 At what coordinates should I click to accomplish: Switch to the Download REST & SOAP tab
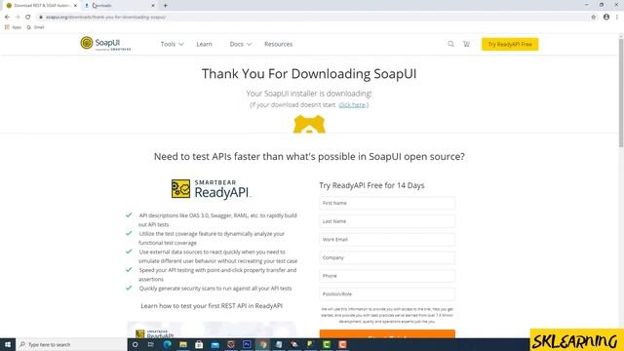41,6
